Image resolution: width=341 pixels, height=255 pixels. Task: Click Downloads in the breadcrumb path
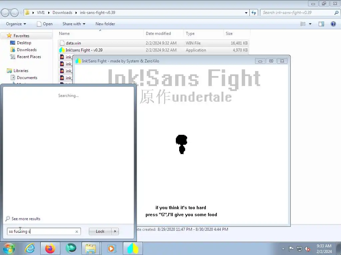[x=62, y=13]
